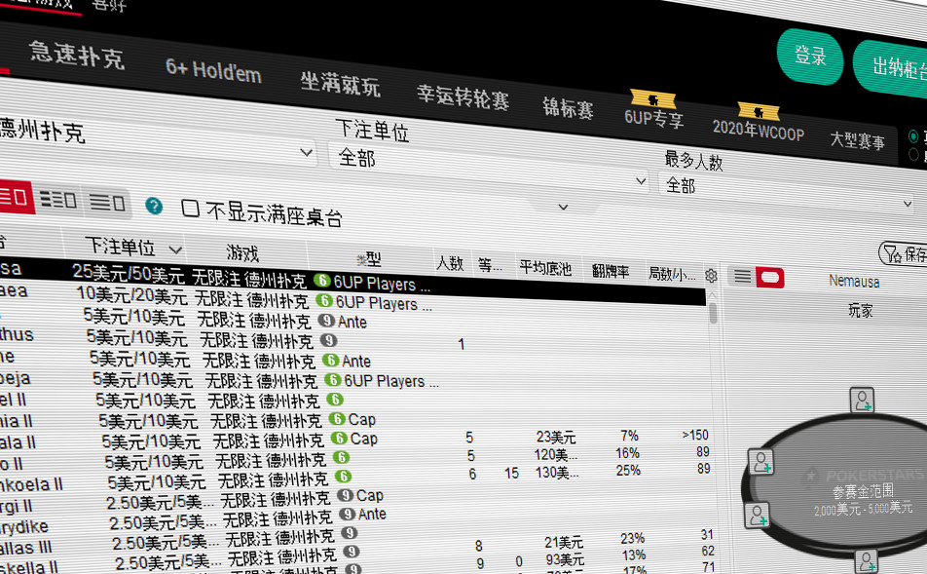927x574 pixels.
Task: Click the 23美元 average pot cell
Action: point(556,438)
